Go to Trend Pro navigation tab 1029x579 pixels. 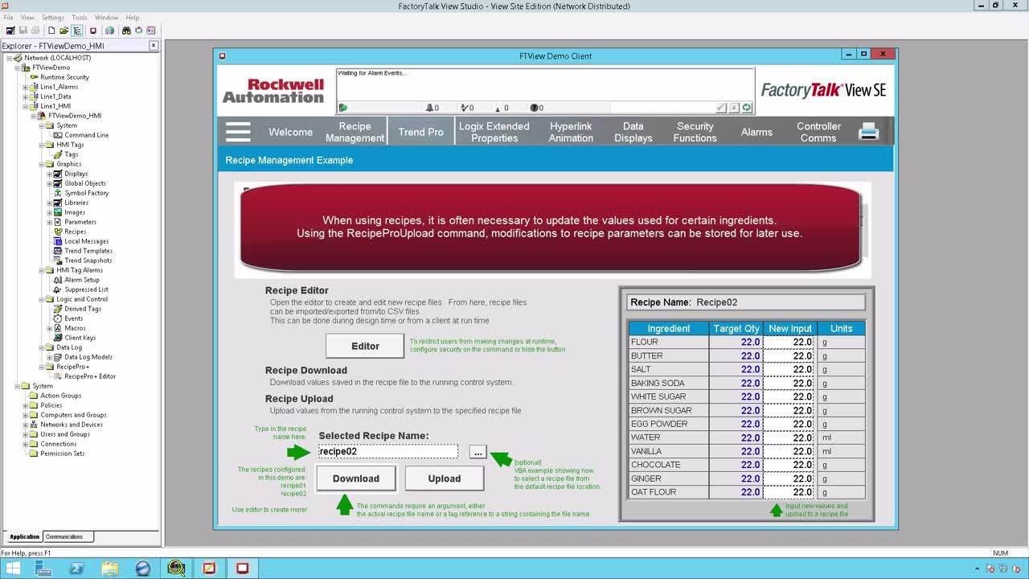click(421, 132)
